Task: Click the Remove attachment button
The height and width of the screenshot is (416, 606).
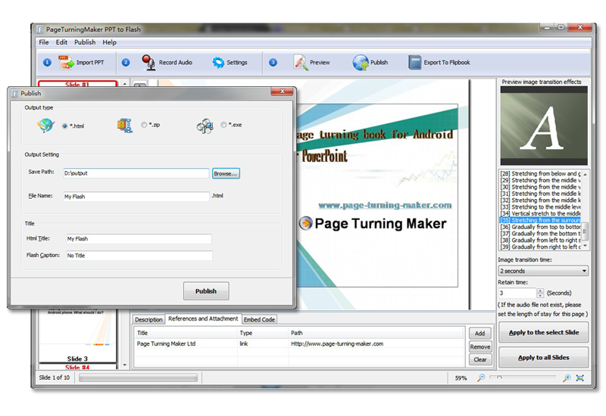Action: point(480,346)
